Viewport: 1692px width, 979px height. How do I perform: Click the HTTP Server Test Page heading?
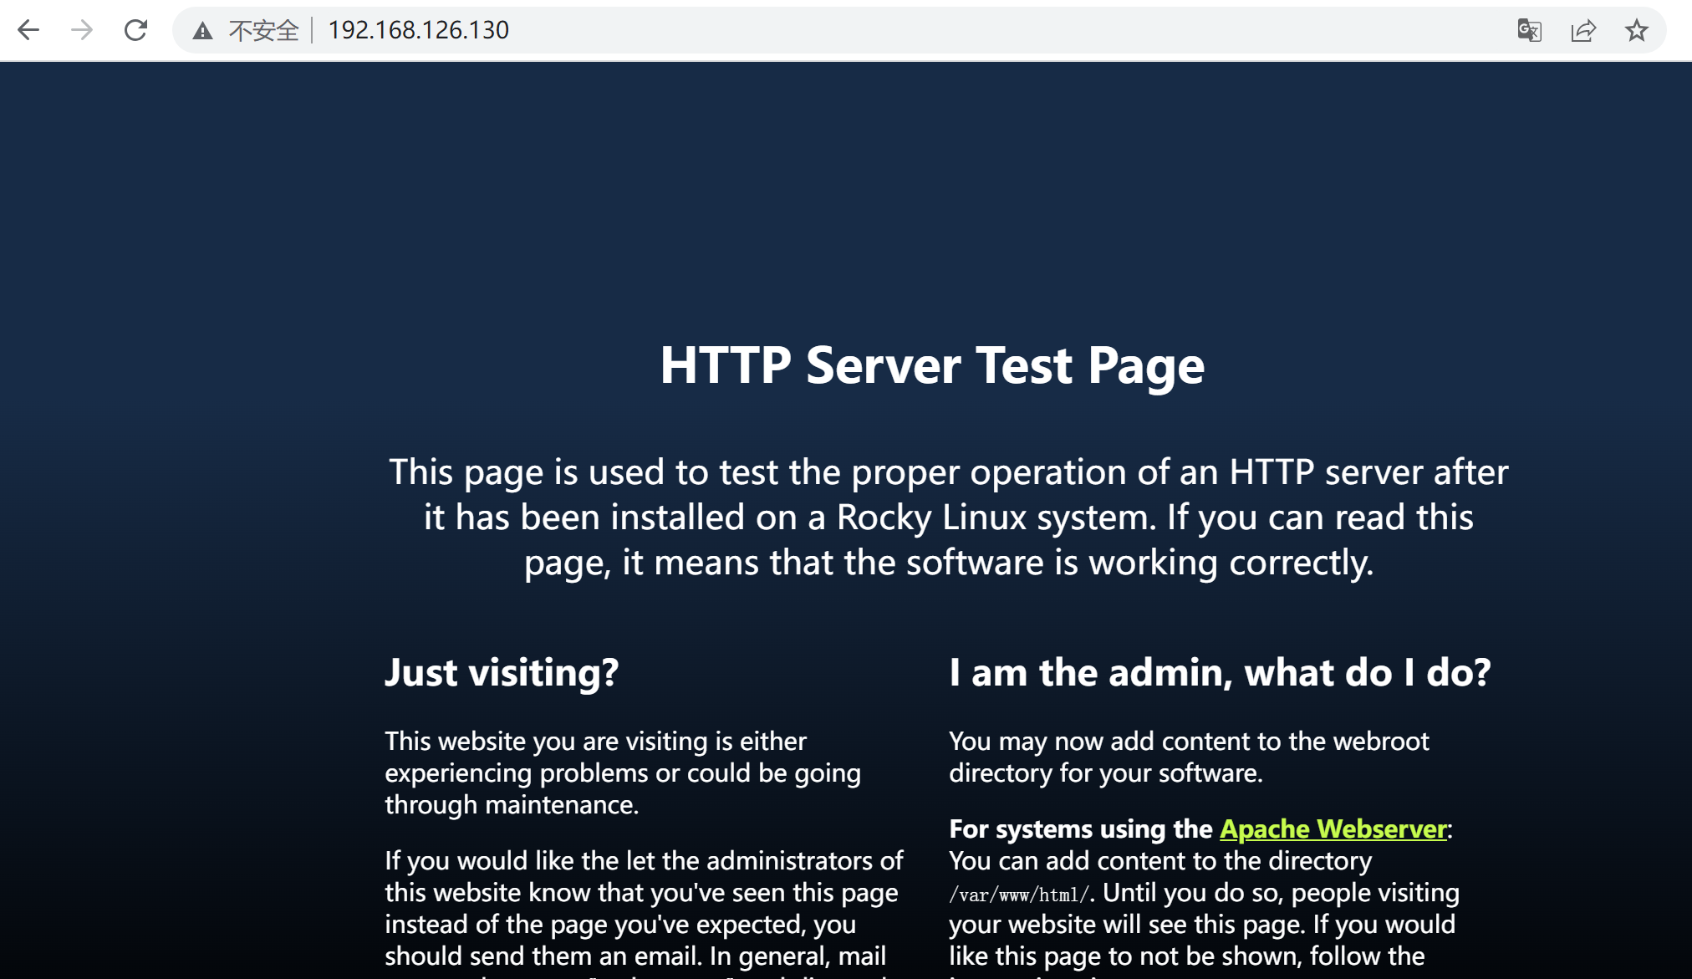point(931,365)
